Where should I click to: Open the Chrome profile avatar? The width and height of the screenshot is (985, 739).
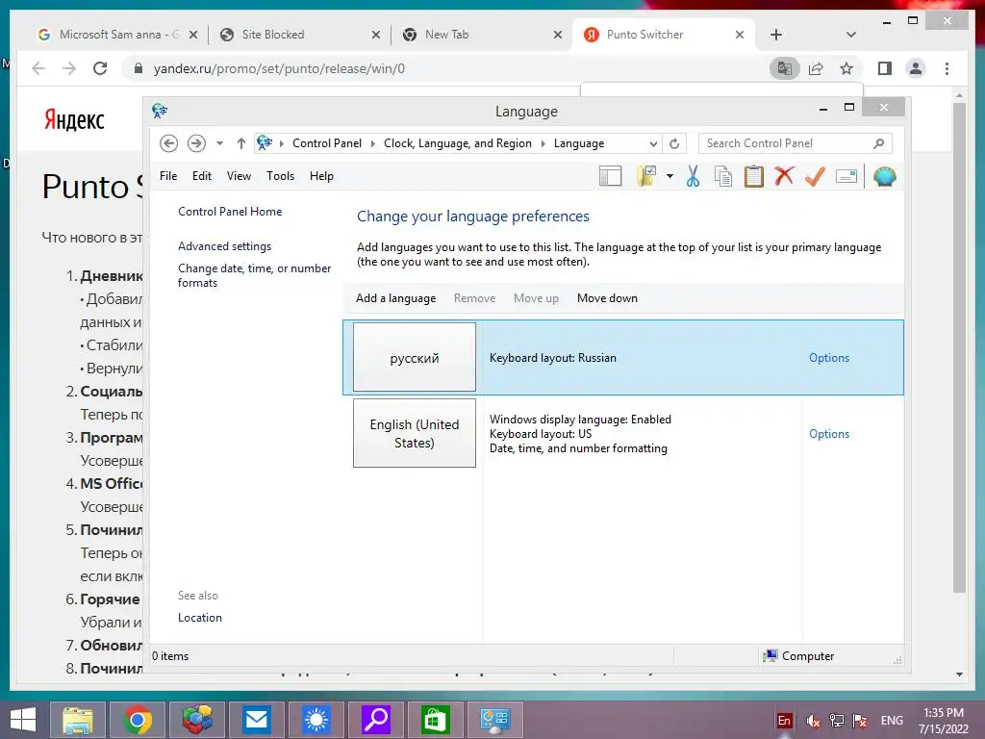click(916, 68)
